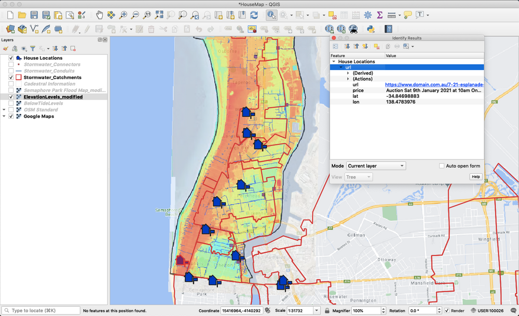
Task: Click inside the Type to locate search field
Action: pos(42,311)
